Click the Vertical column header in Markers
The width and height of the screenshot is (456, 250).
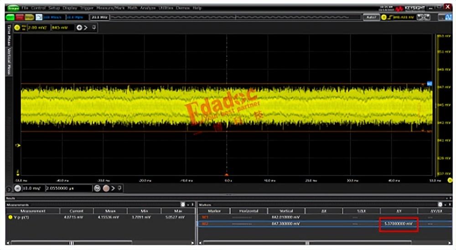[286, 211]
